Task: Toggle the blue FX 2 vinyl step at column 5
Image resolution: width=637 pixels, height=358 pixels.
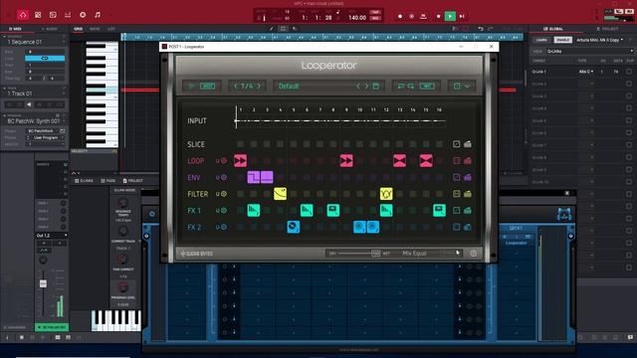Action: 294,227
